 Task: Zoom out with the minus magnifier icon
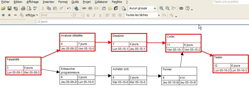pos(167,8)
